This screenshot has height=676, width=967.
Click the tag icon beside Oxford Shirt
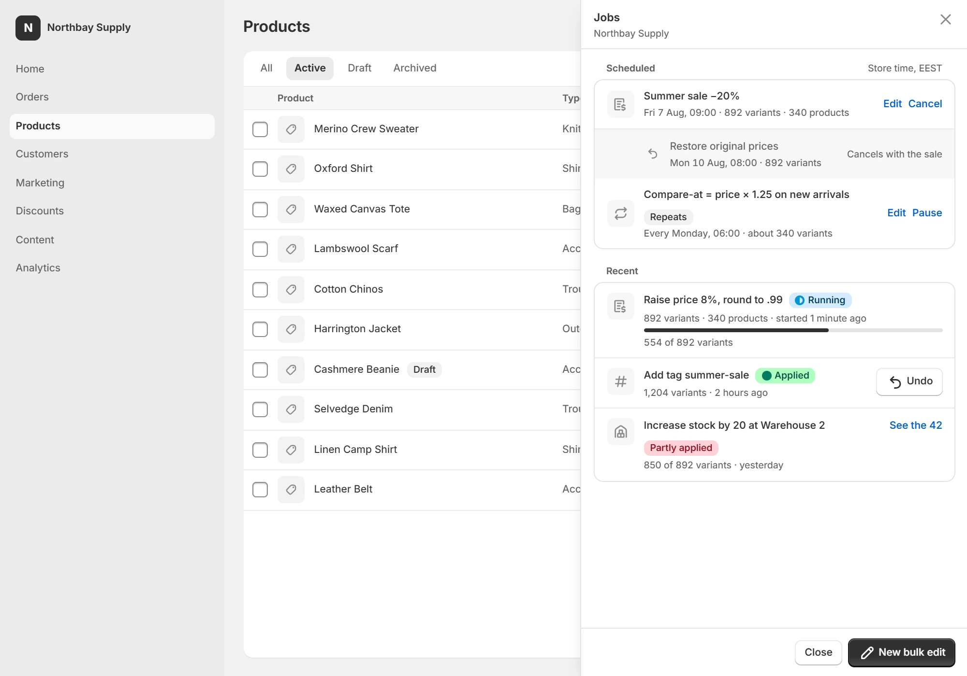[x=291, y=169]
